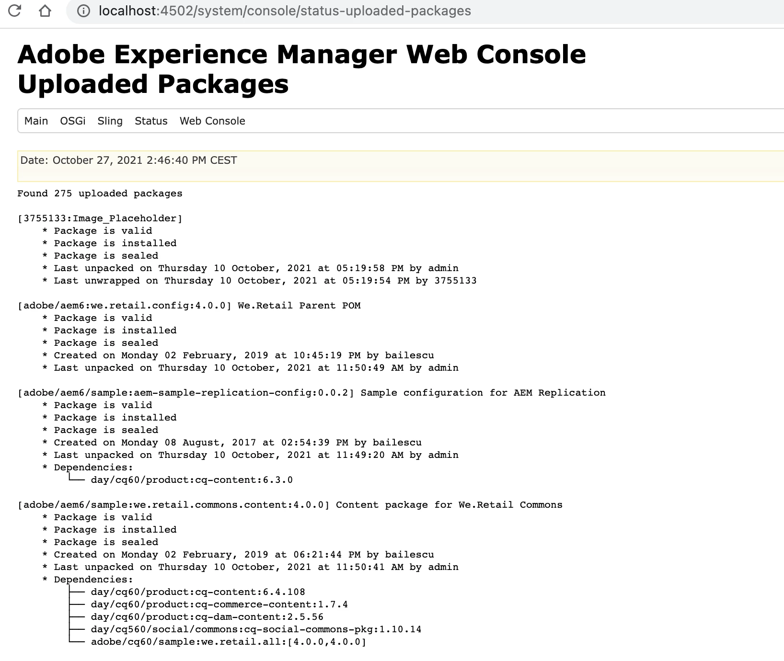This screenshot has width=784, height=661.
Task: Open the Sling menu
Action: click(x=110, y=121)
